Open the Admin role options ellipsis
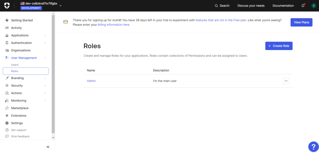Viewport: 319px width, 153px height. [286, 81]
